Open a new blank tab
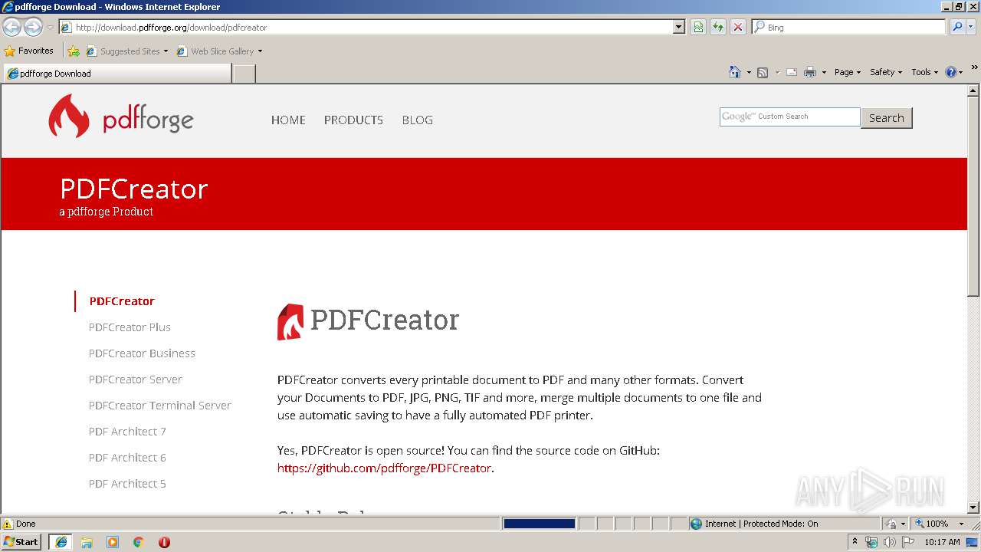The height and width of the screenshot is (552, 981). (x=244, y=74)
